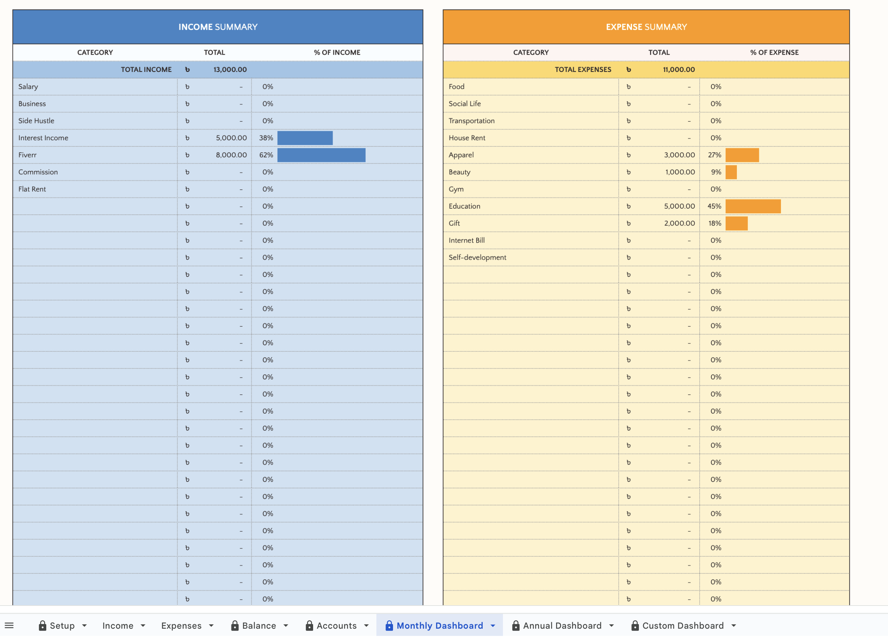This screenshot has height=637, width=888.
Task: Open the Annual Dashboard sheet tab
Action: coord(562,625)
